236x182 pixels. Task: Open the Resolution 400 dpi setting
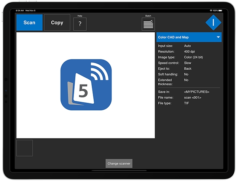(190, 51)
